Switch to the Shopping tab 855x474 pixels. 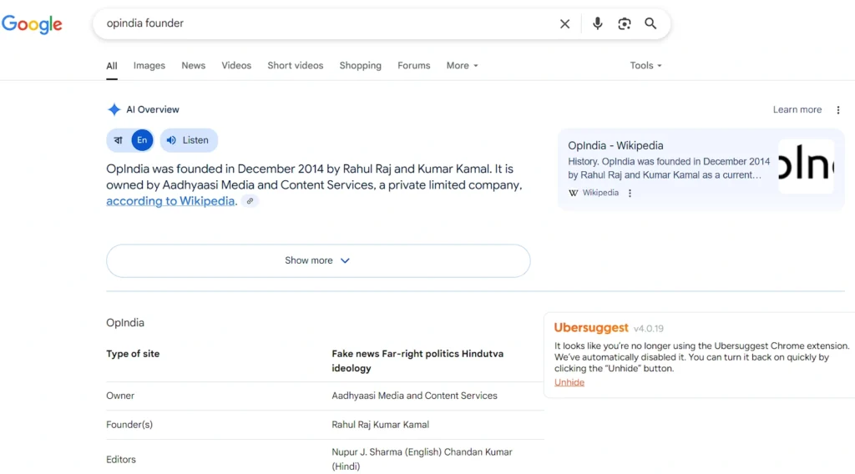[x=361, y=65]
